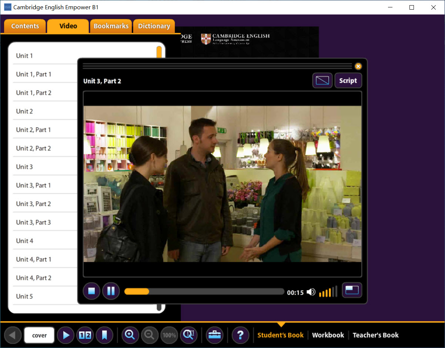This screenshot has height=348, width=445.
Task: Click the page number field showing cover
Action: [39, 335]
